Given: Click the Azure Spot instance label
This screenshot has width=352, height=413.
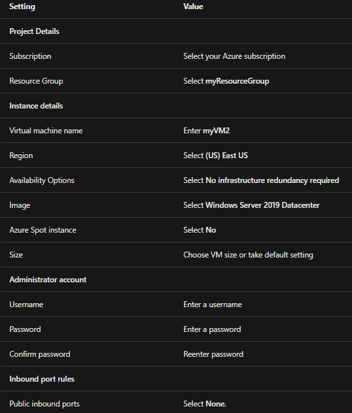Looking at the screenshot, I should tap(43, 230).
